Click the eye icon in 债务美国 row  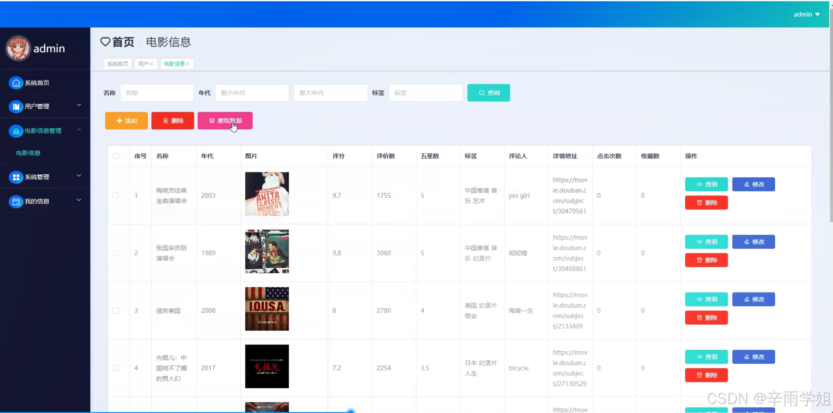coord(700,299)
